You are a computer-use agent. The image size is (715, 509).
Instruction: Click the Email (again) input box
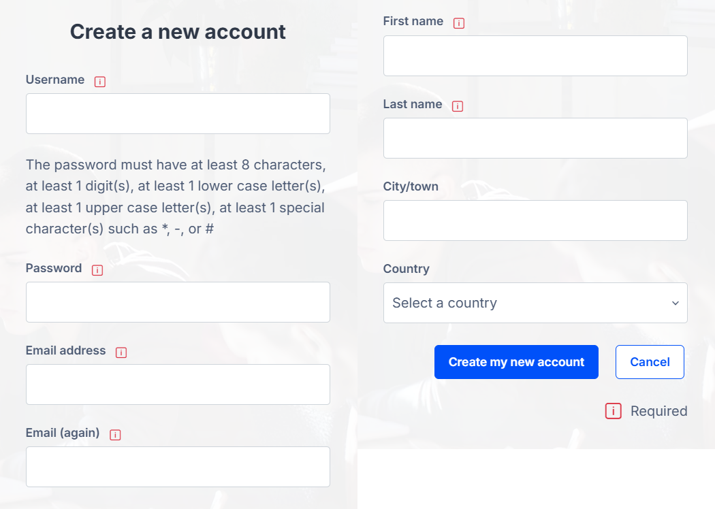[178, 467]
